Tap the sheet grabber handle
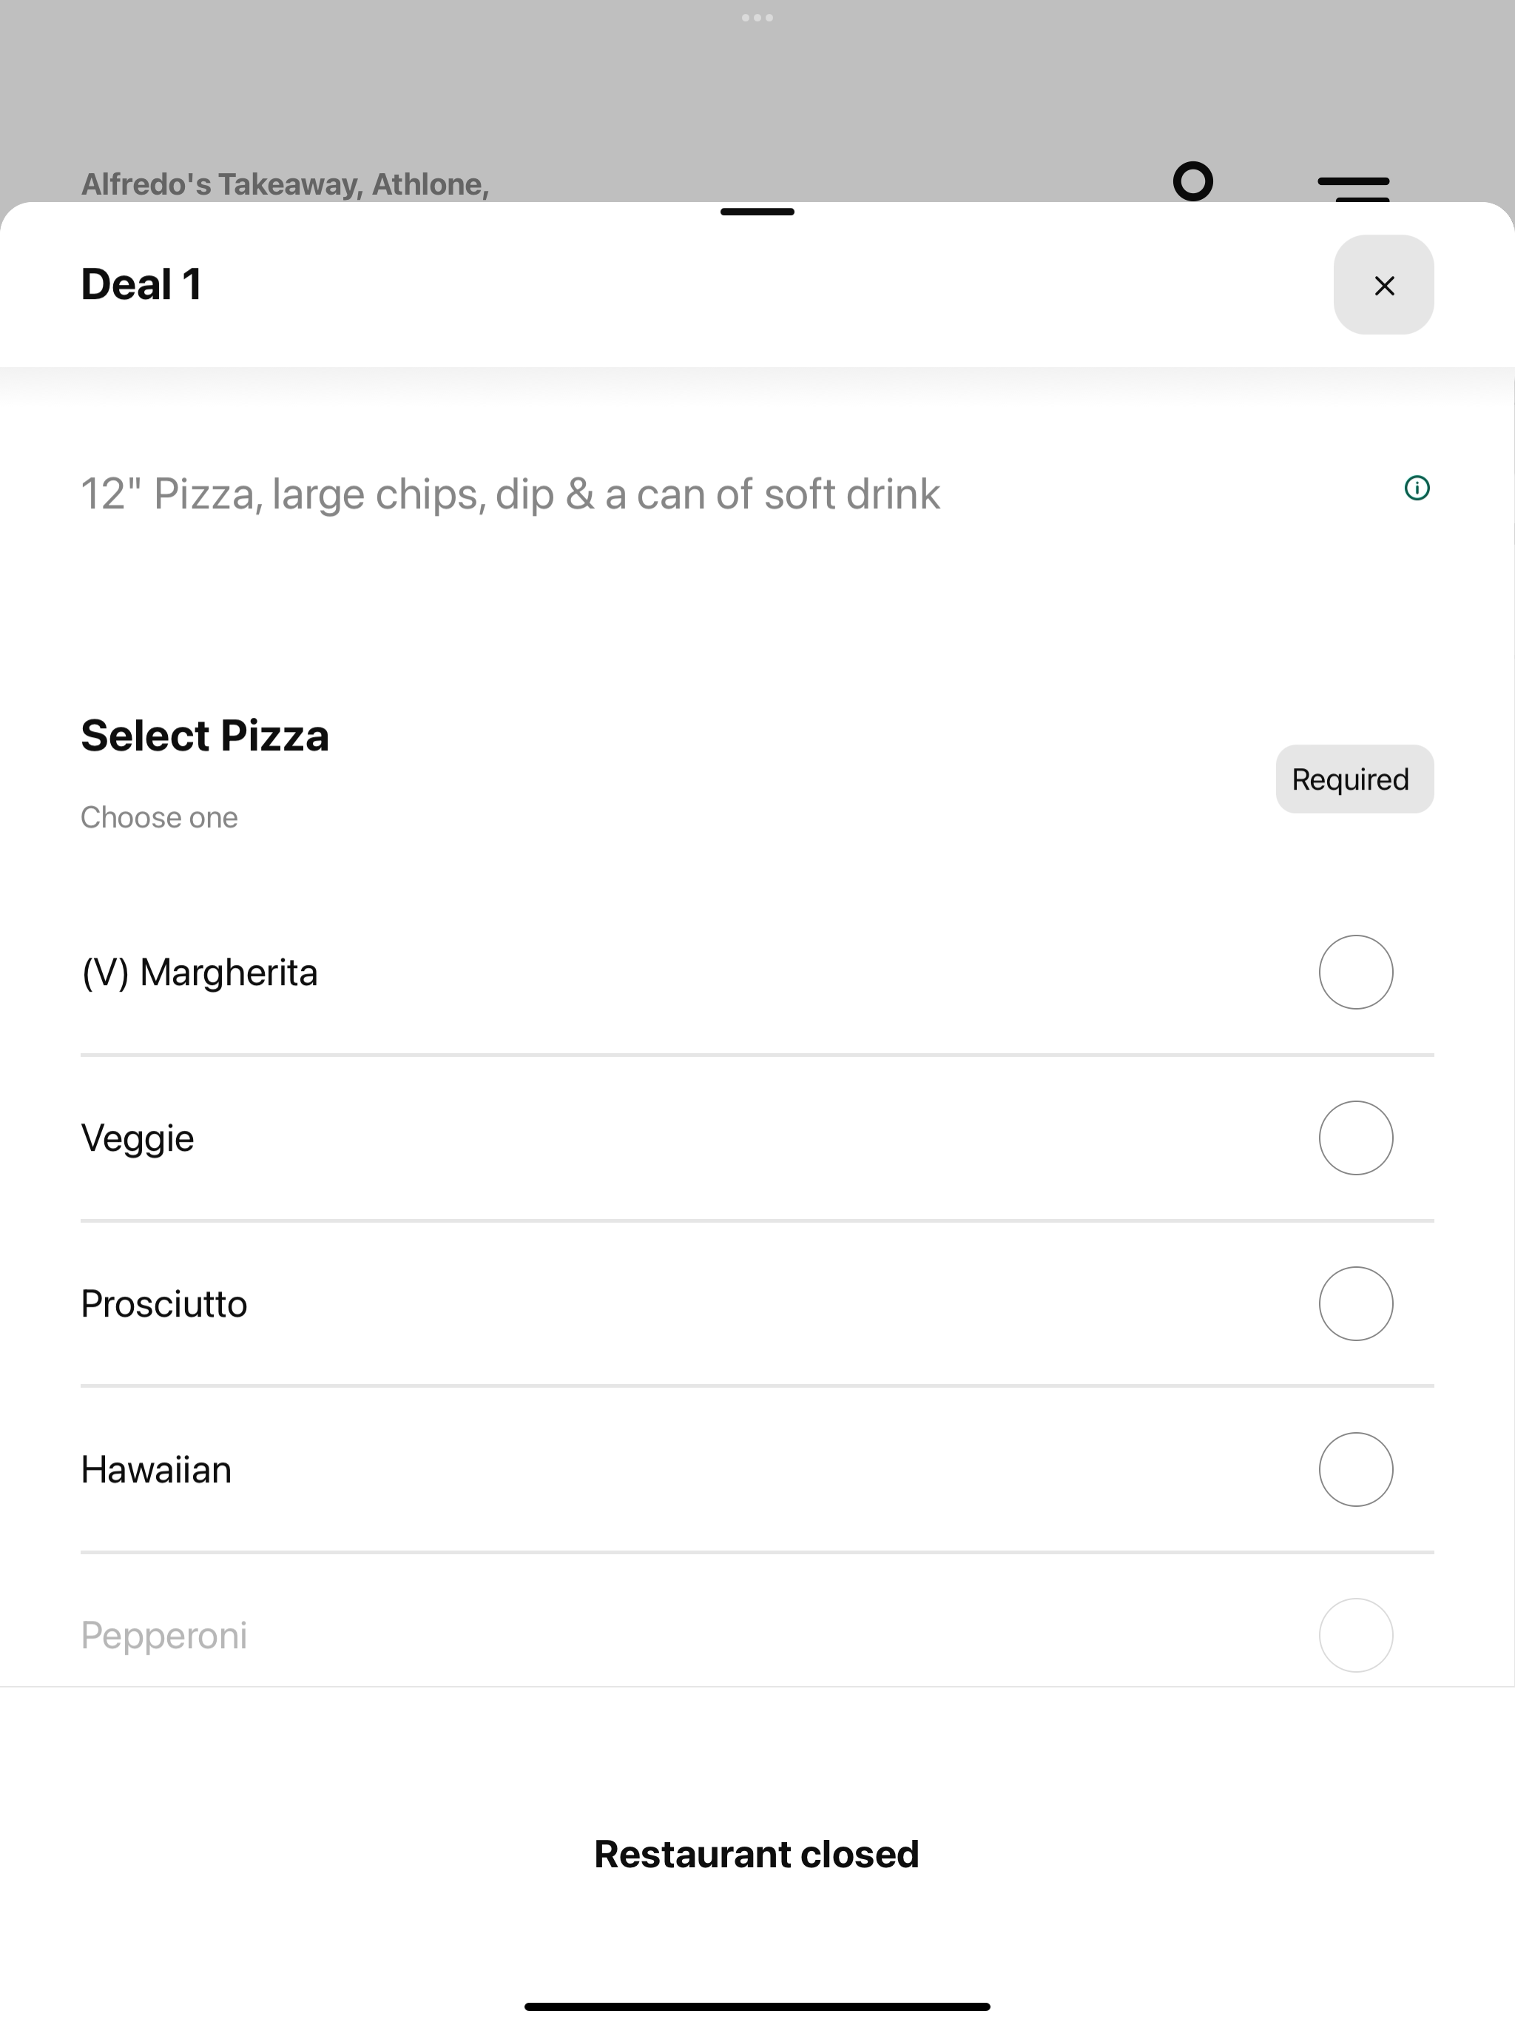This screenshot has width=1515, height=2022. coord(757,211)
